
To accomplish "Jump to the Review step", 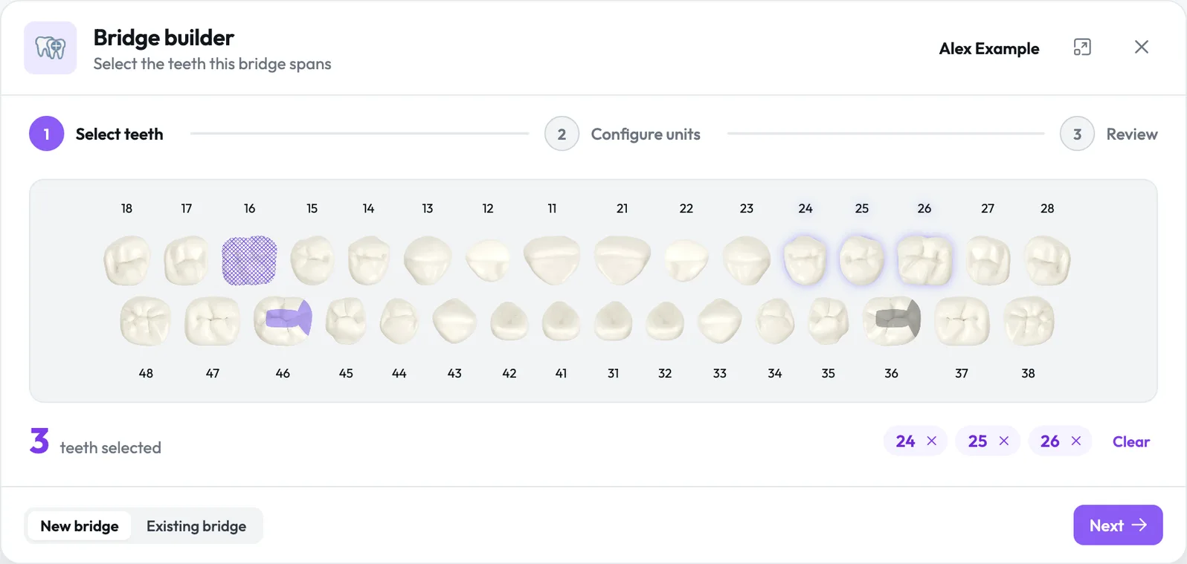I will [1109, 134].
